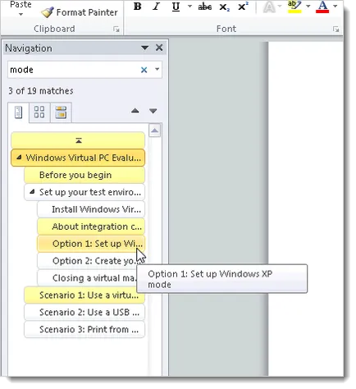Apply yellow text highlight color

pyautogui.click(x=294, y=7)
